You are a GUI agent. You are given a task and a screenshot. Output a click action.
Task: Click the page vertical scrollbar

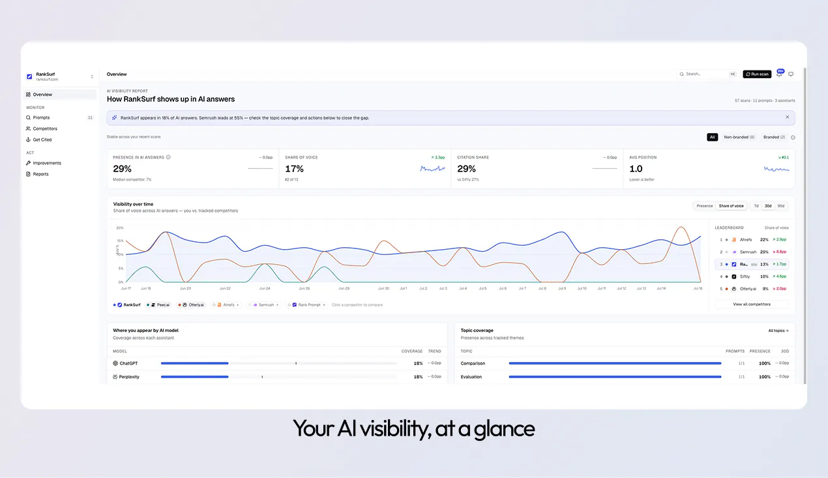[x=804, y=225]
